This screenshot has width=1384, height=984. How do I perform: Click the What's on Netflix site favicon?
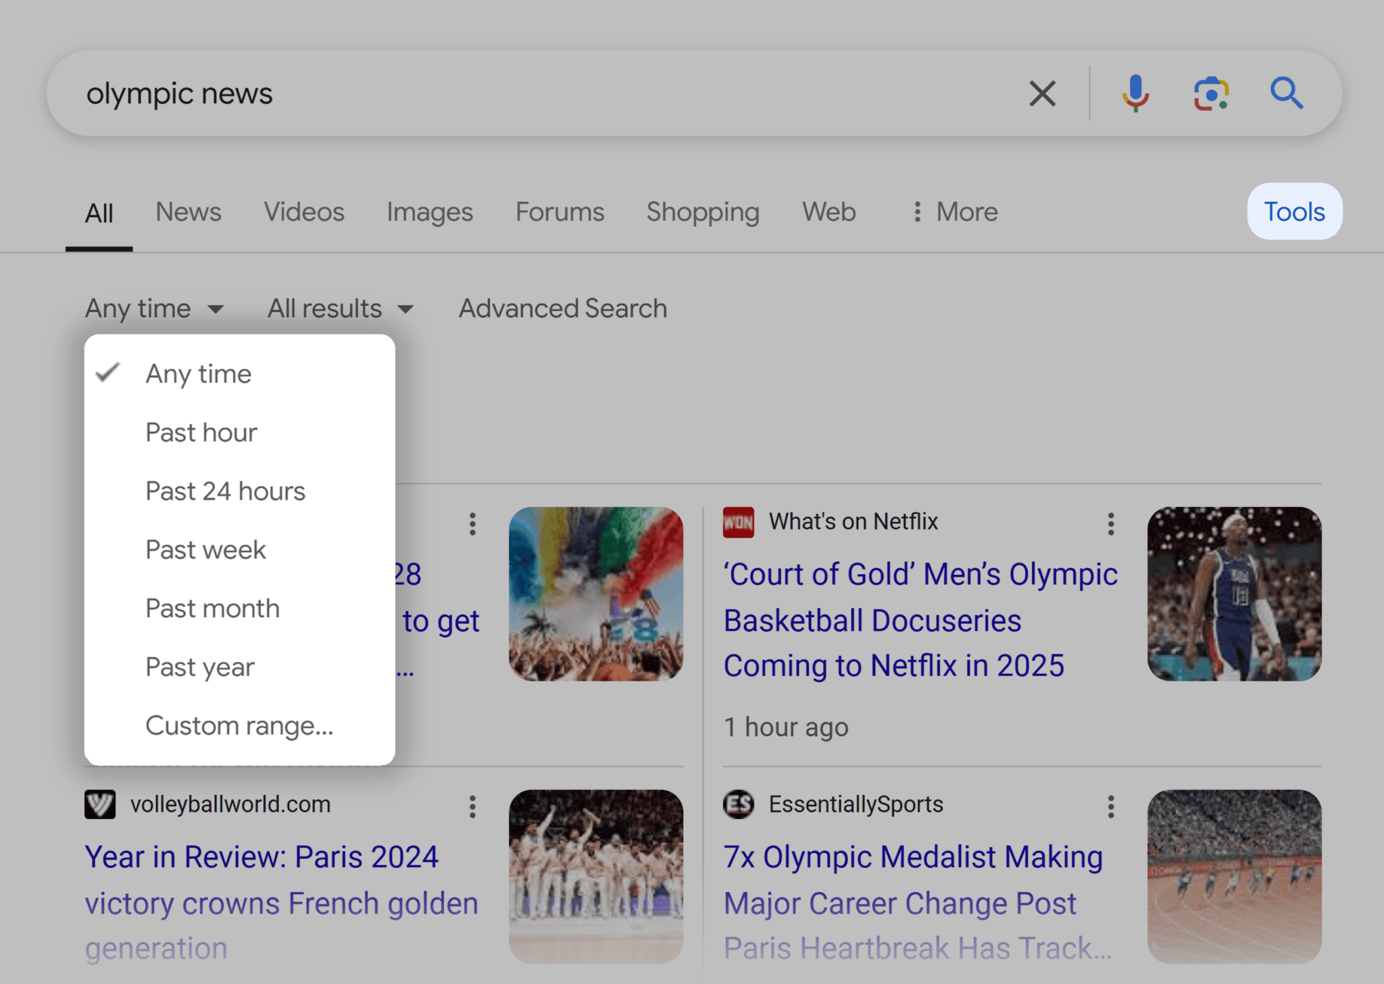pyautogui.click(x=737, y=521)
